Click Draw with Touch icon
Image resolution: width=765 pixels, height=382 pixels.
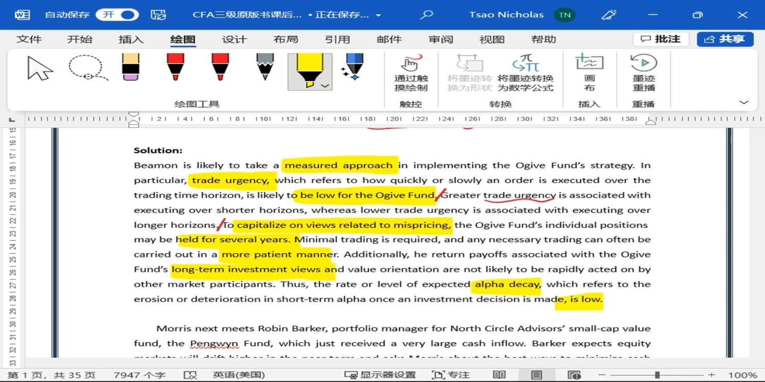[x=411, y=64]
